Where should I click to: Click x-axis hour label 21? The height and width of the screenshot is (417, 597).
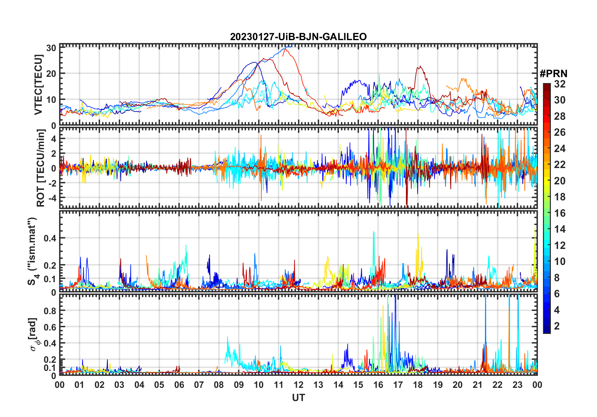pyautogui.click(x=478, y=385)
